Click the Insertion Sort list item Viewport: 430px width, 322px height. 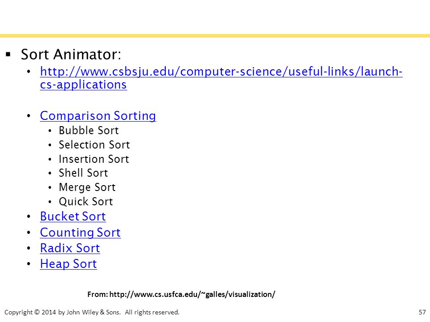click(94, 159)
